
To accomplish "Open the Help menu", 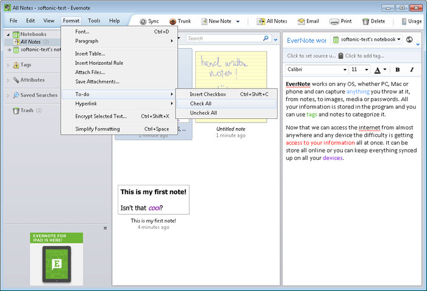I will coord(115,21).
